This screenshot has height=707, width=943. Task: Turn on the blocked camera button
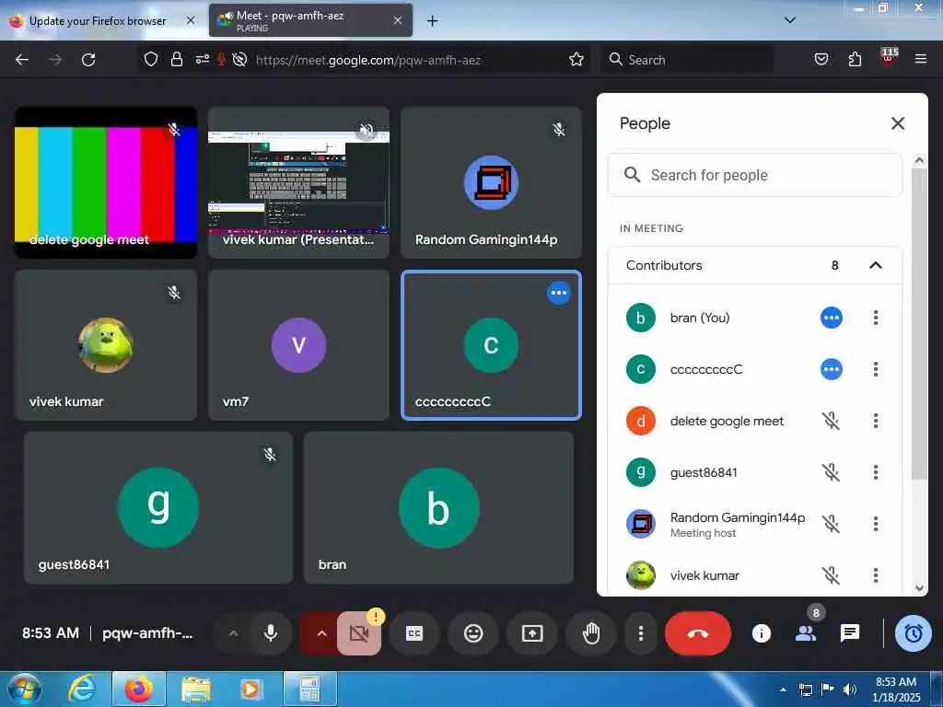click(x=359, y=633)
